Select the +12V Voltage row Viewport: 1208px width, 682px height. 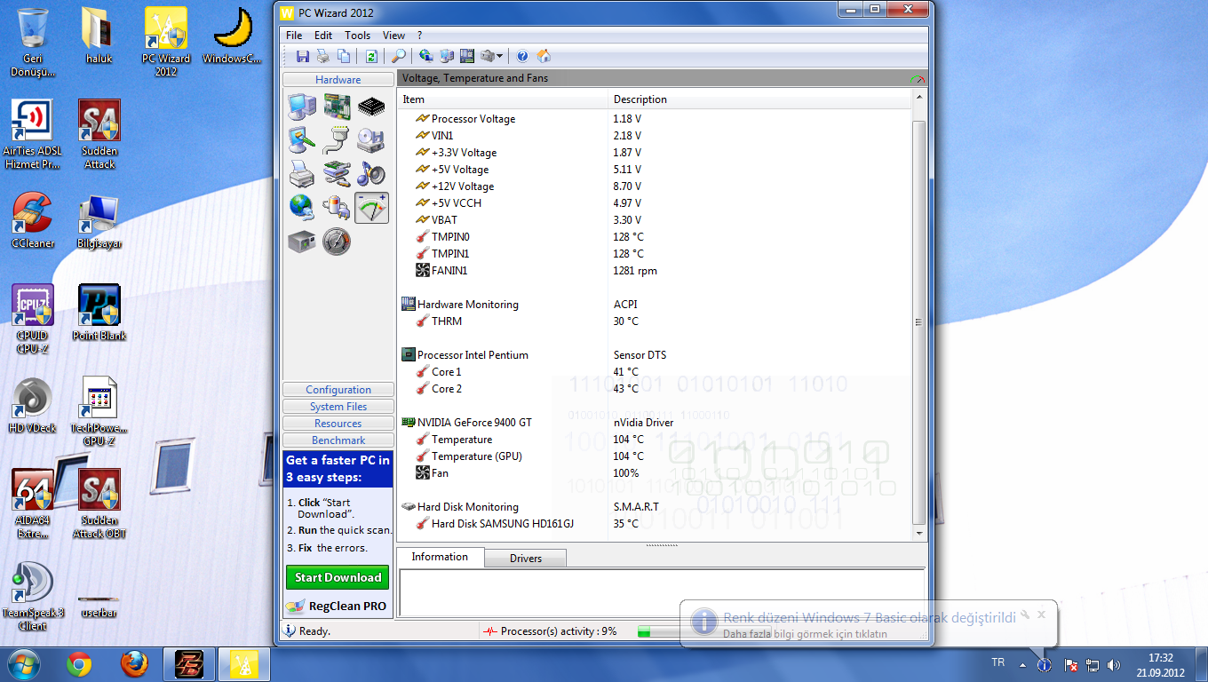(654, 186)
